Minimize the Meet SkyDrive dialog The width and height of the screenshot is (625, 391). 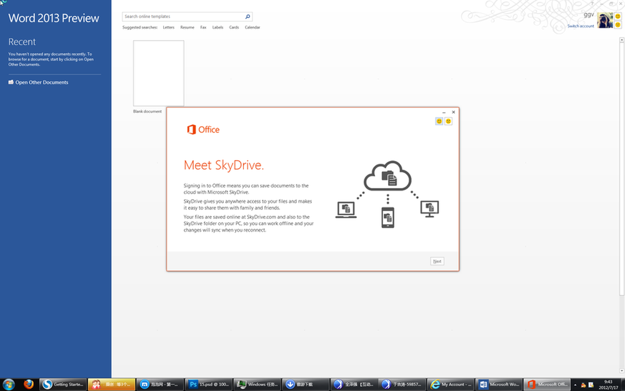point(444,112)
